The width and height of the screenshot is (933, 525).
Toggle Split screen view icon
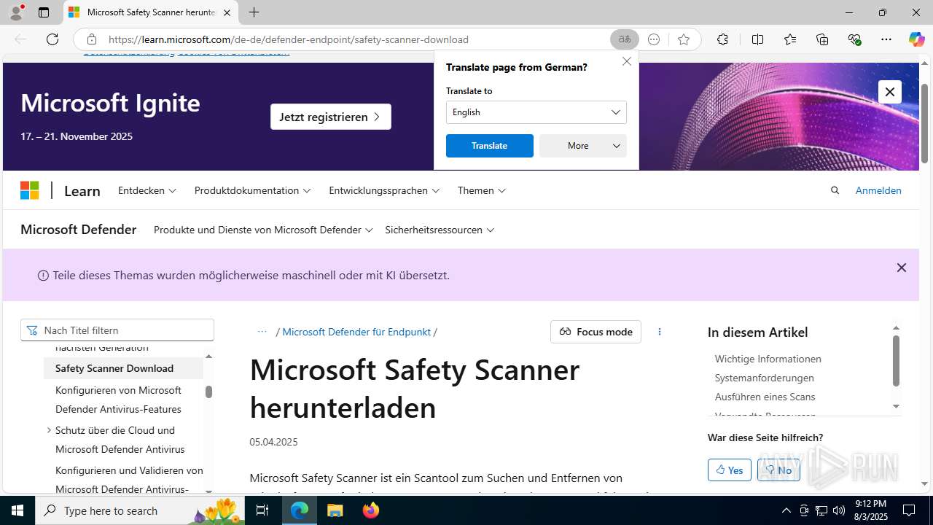(x=757, y=39)
